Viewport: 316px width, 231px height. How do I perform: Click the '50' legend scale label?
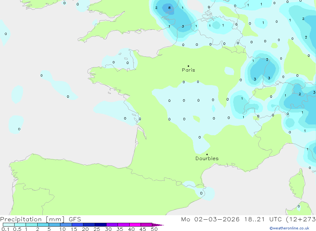tap(154, 229)
